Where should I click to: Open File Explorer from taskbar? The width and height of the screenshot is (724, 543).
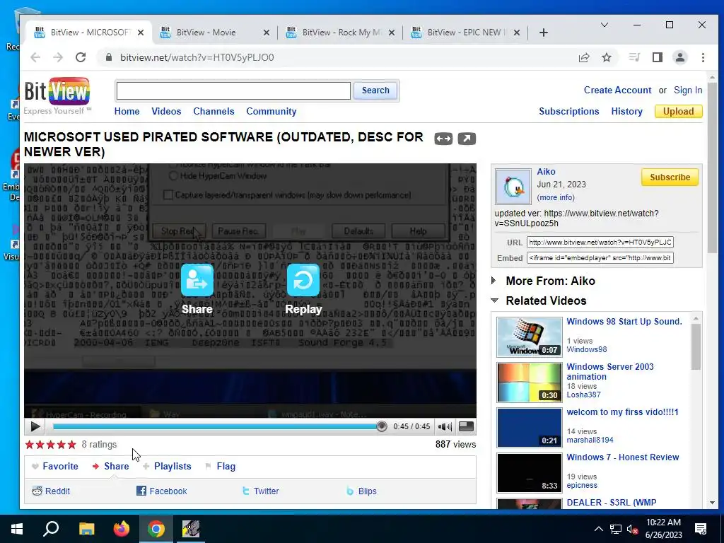(86, 529)
